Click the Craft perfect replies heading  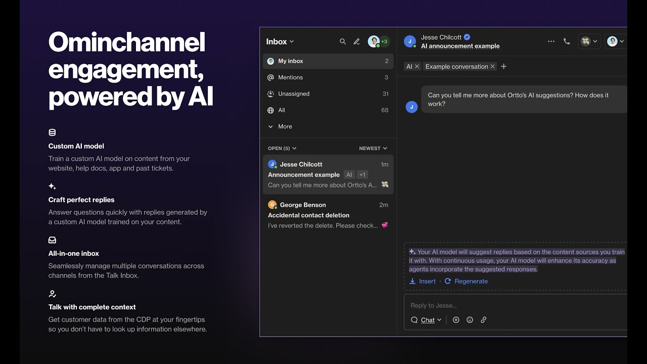coord(81,200)
